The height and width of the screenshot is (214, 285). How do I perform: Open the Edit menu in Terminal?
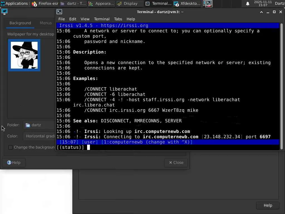tap(73, 19)
